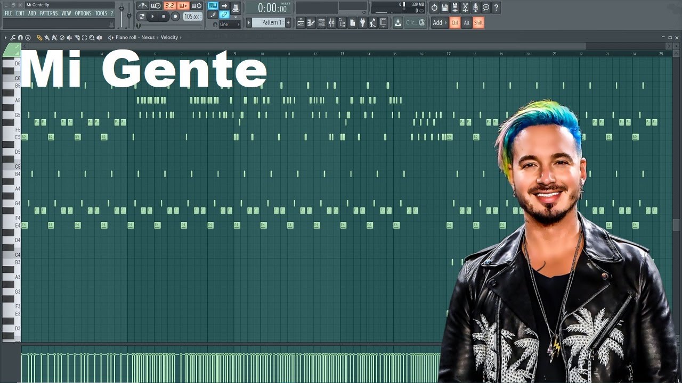Select the Draw pencil tool
682x383 pixels.
pos(39,37)
